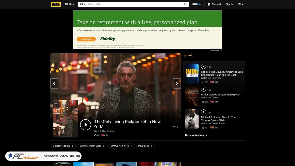Image resolution: width=295 pixels, height=166 pixels.
Task: Open the Summer Watch Guide chip
Action: [93, 146]
